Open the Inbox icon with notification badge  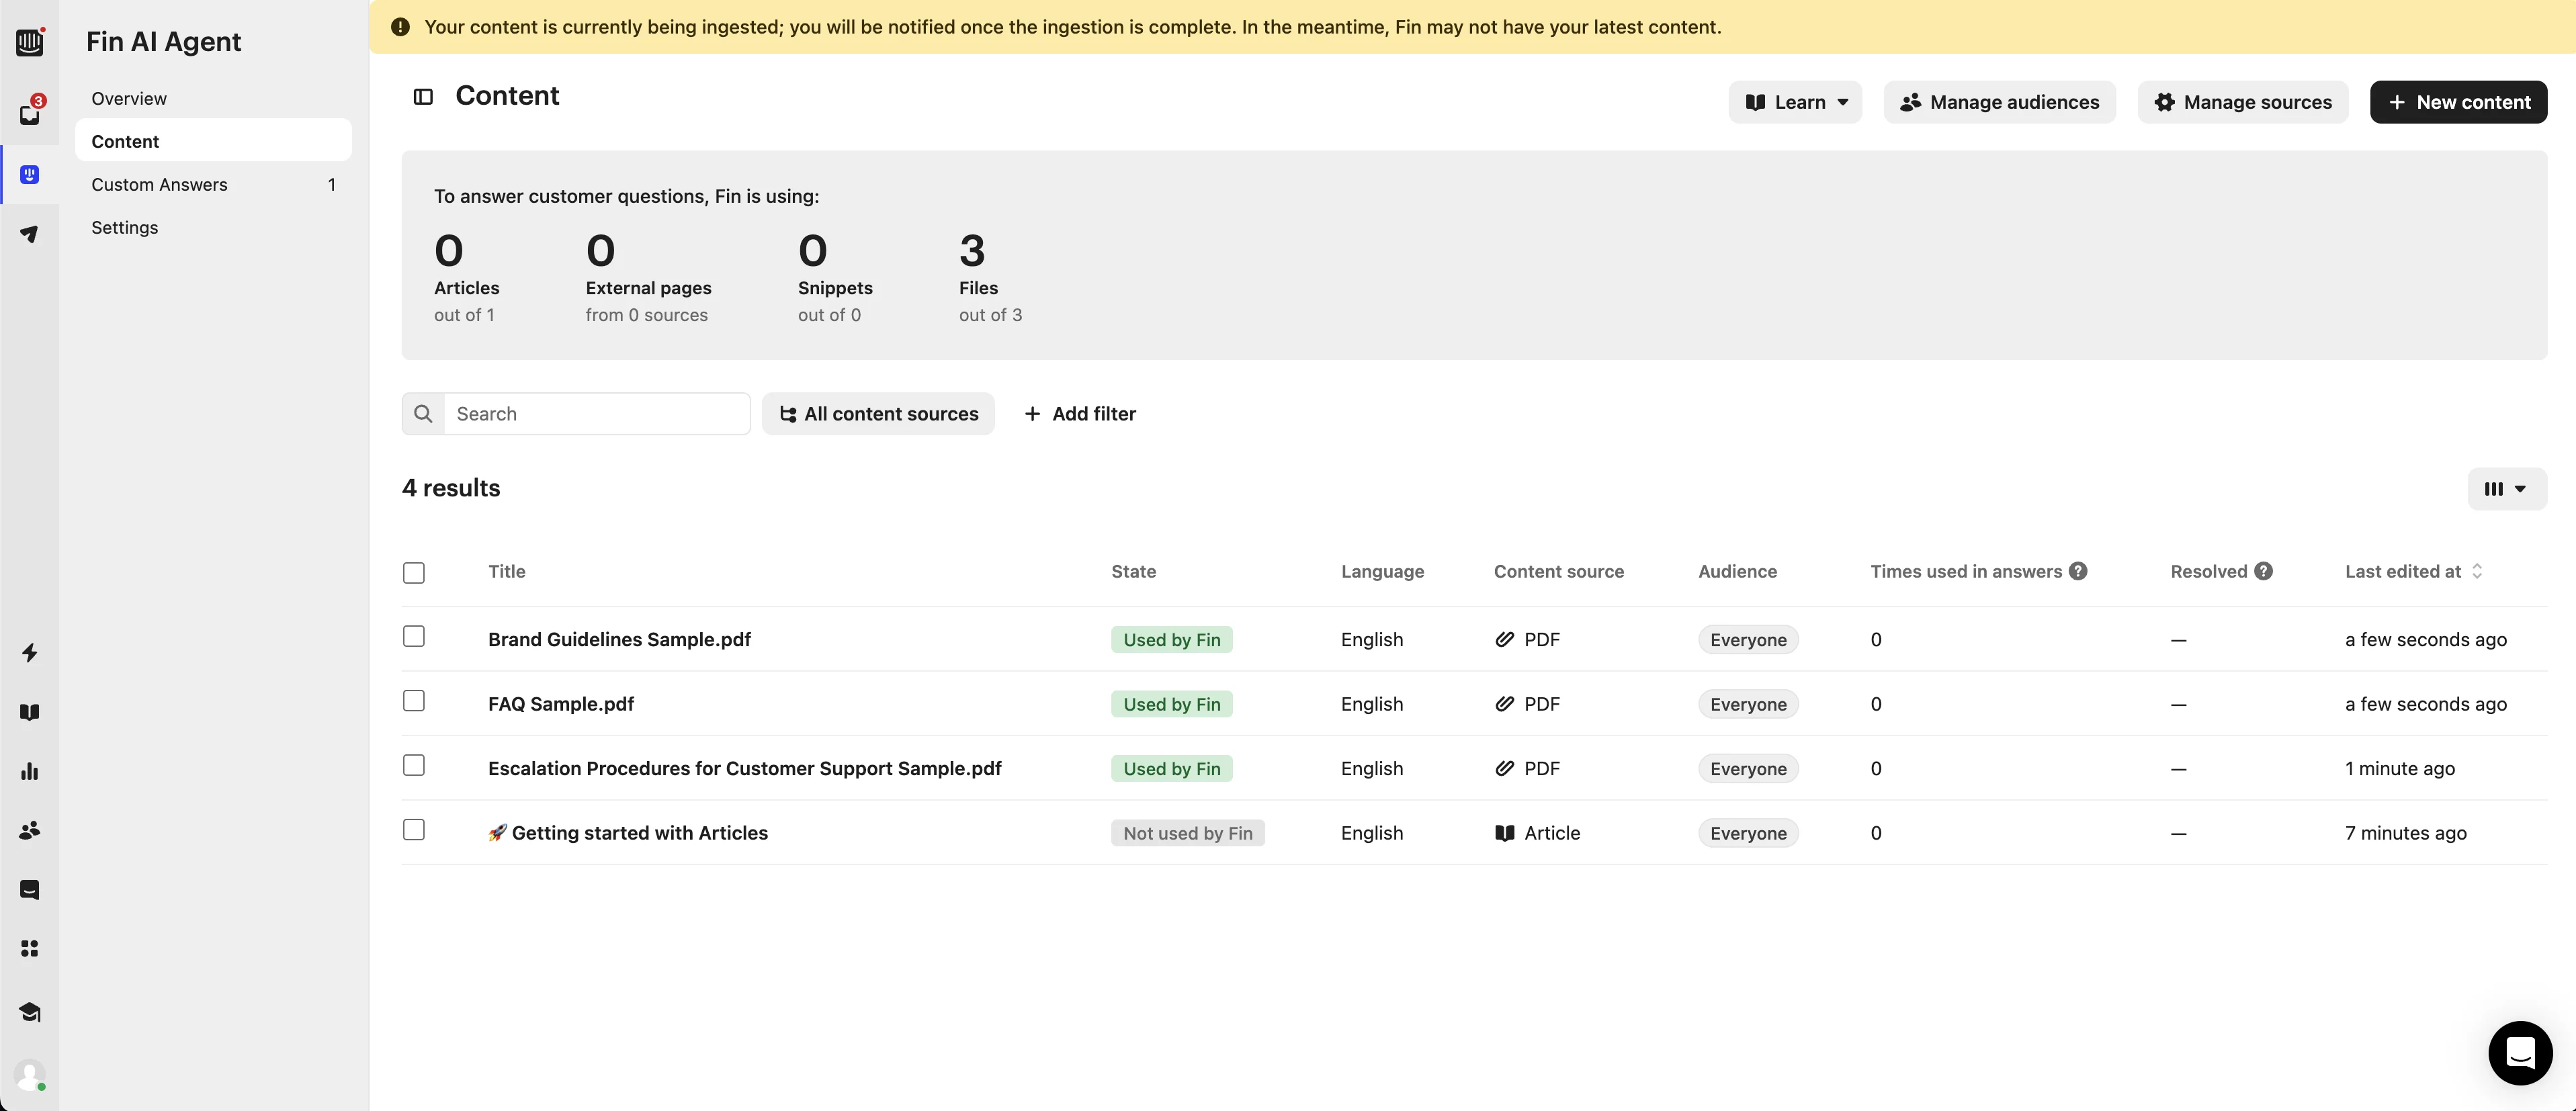pos(30,113)
